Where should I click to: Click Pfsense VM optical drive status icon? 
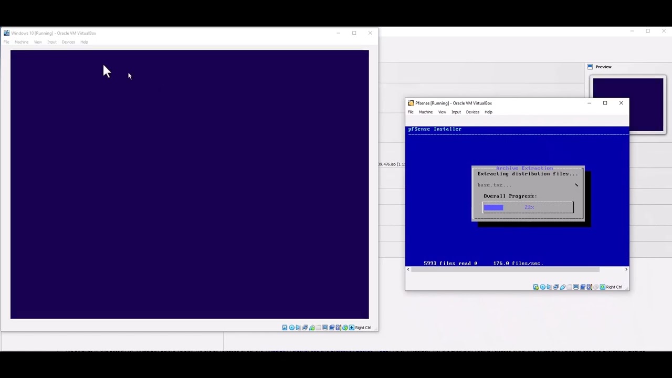click(543, 287)
